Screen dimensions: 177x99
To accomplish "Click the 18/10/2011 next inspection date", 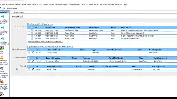I will coord(153,53).
